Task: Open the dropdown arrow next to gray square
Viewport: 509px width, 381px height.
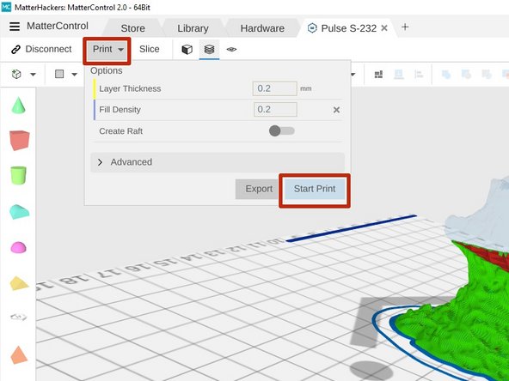Action: tap(74, 75)
